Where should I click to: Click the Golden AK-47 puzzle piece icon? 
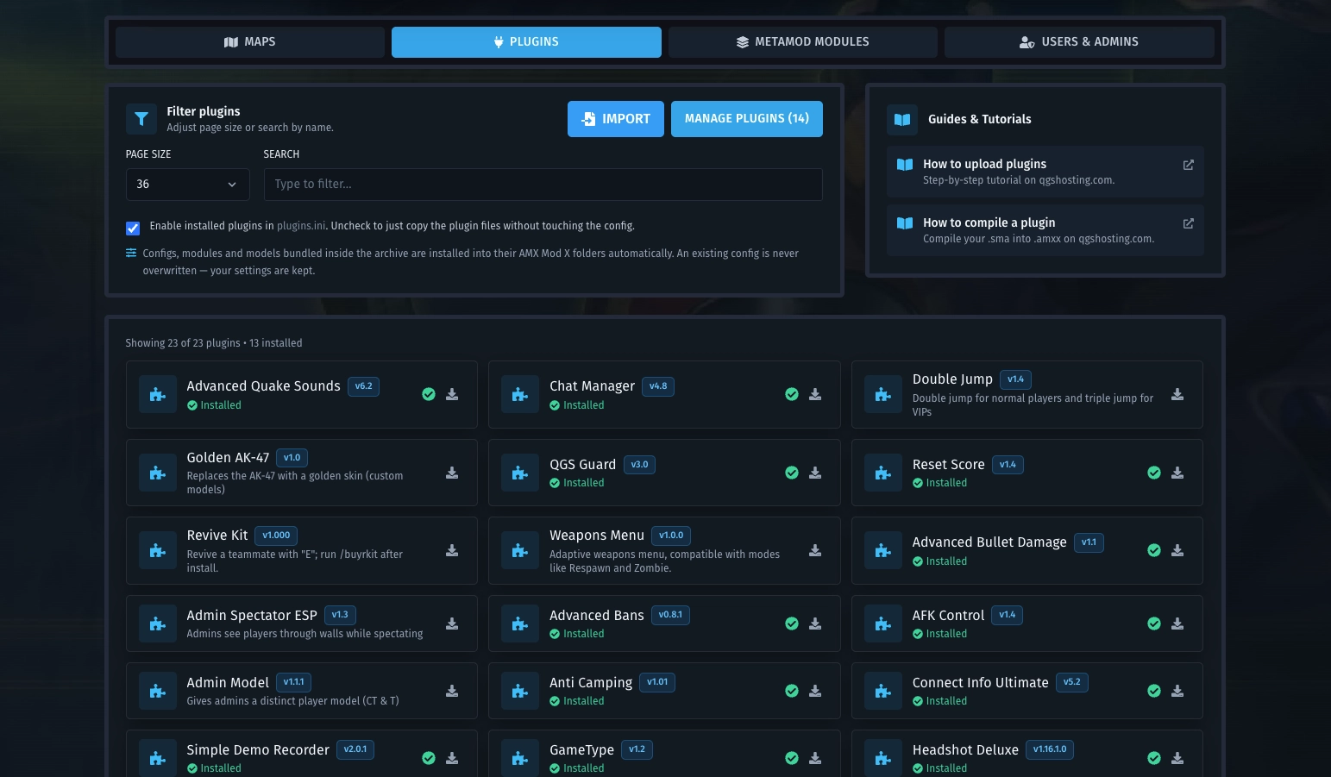point(158,473)
